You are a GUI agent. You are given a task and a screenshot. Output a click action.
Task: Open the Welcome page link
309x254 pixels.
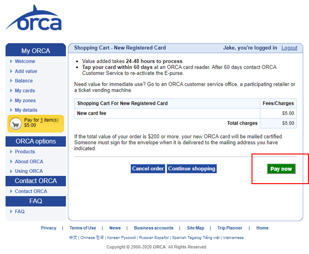[25, 61]
